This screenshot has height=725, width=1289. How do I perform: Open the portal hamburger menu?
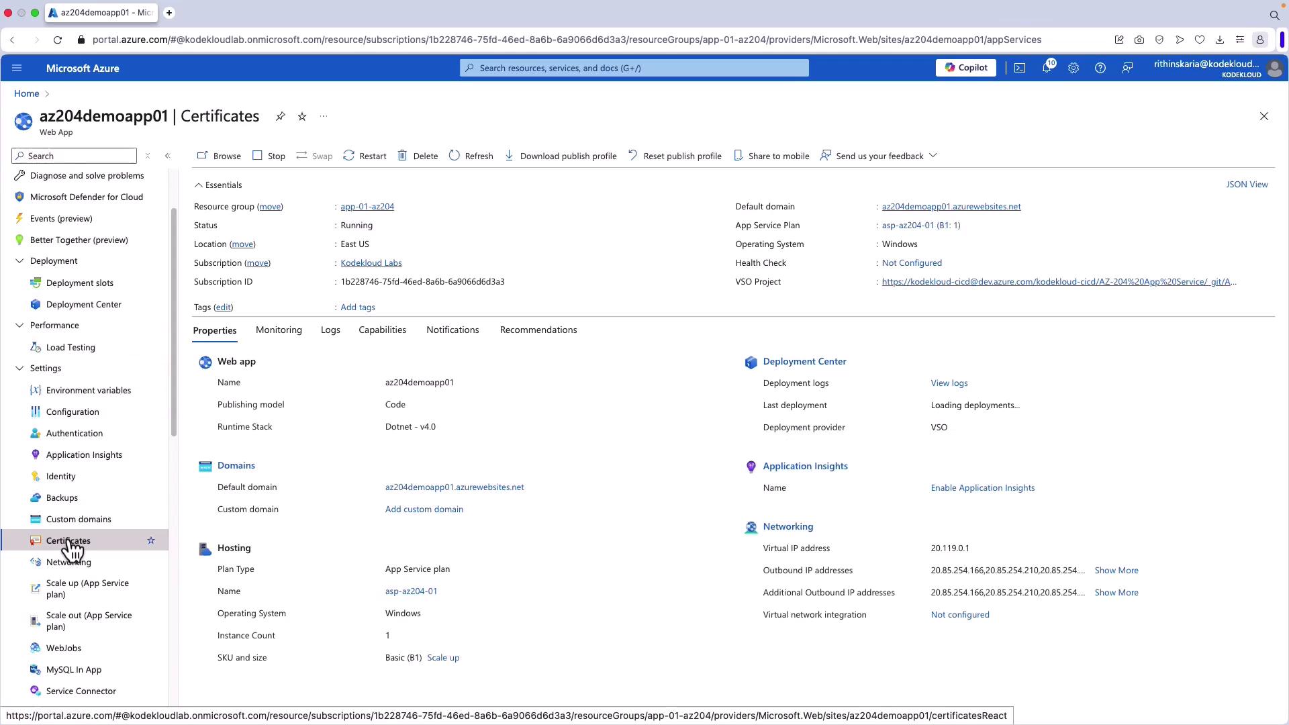[x=17, y=68]
